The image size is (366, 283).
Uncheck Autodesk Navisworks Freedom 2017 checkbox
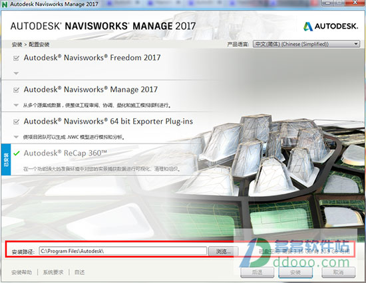17,58
